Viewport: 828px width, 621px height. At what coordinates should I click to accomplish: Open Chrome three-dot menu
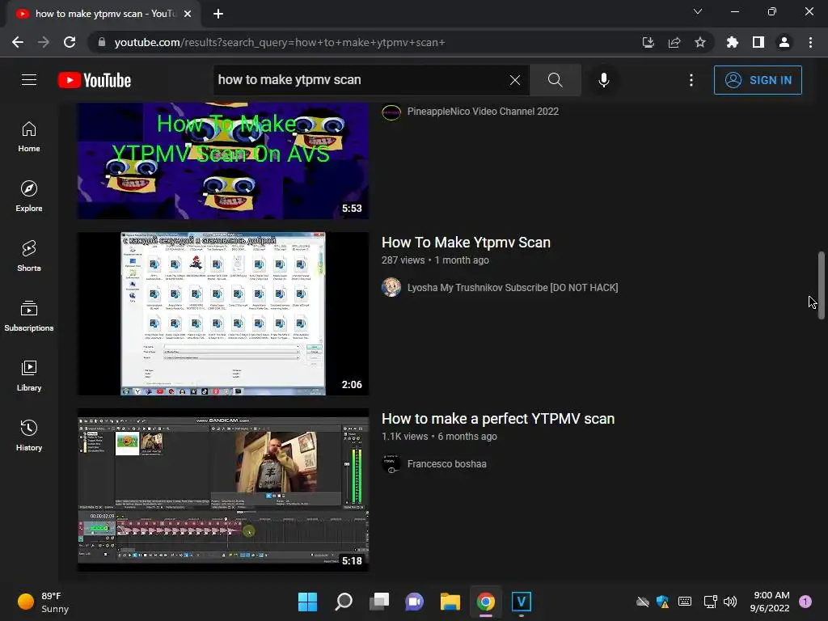pyautogui.click(x=810, y=42)
